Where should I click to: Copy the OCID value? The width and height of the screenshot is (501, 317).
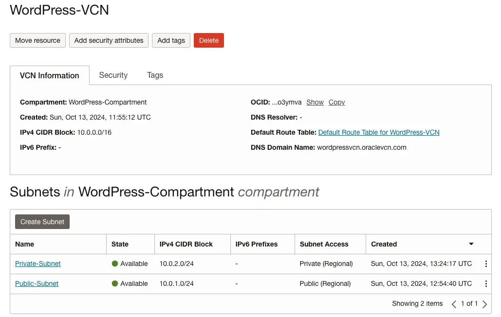pyautogui.click(x=336, y=102)
